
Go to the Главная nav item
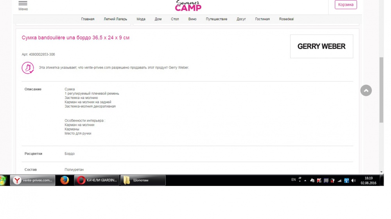point(88,19)
